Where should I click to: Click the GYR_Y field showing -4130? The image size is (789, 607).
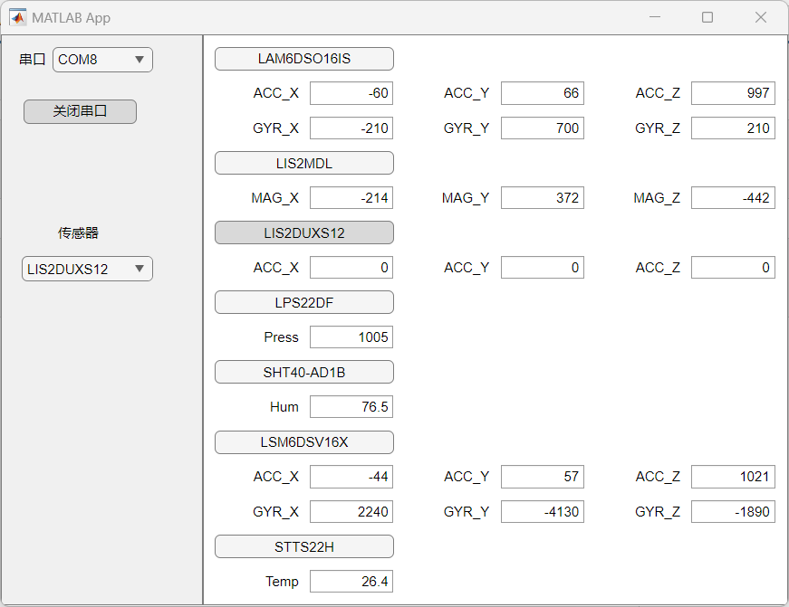pos(543,511)
